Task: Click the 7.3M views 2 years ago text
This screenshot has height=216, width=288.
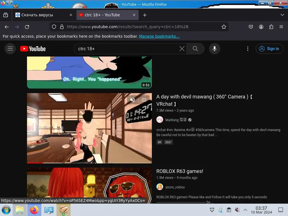Action: 175,110
